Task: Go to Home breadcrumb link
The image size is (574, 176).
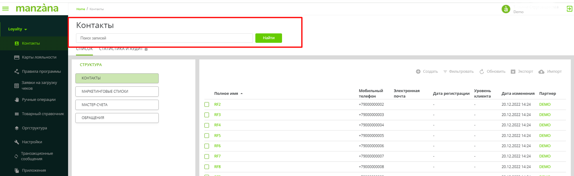Action: (81, 9)
